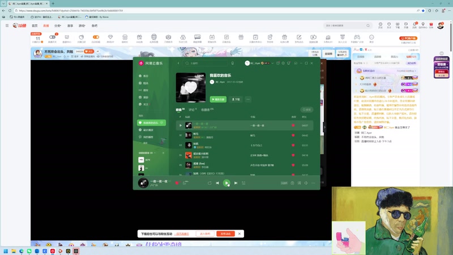Click the playlist cover art with heart
Image resolution: width=453 pixels, height=255 pixels.
[x=191, y=87]
